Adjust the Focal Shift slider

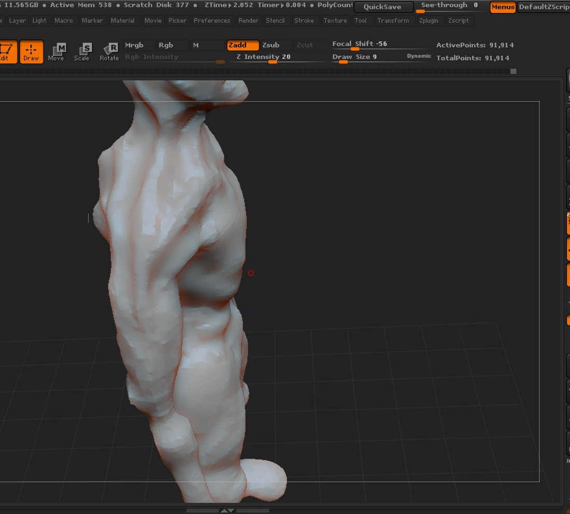coord(381,45)
